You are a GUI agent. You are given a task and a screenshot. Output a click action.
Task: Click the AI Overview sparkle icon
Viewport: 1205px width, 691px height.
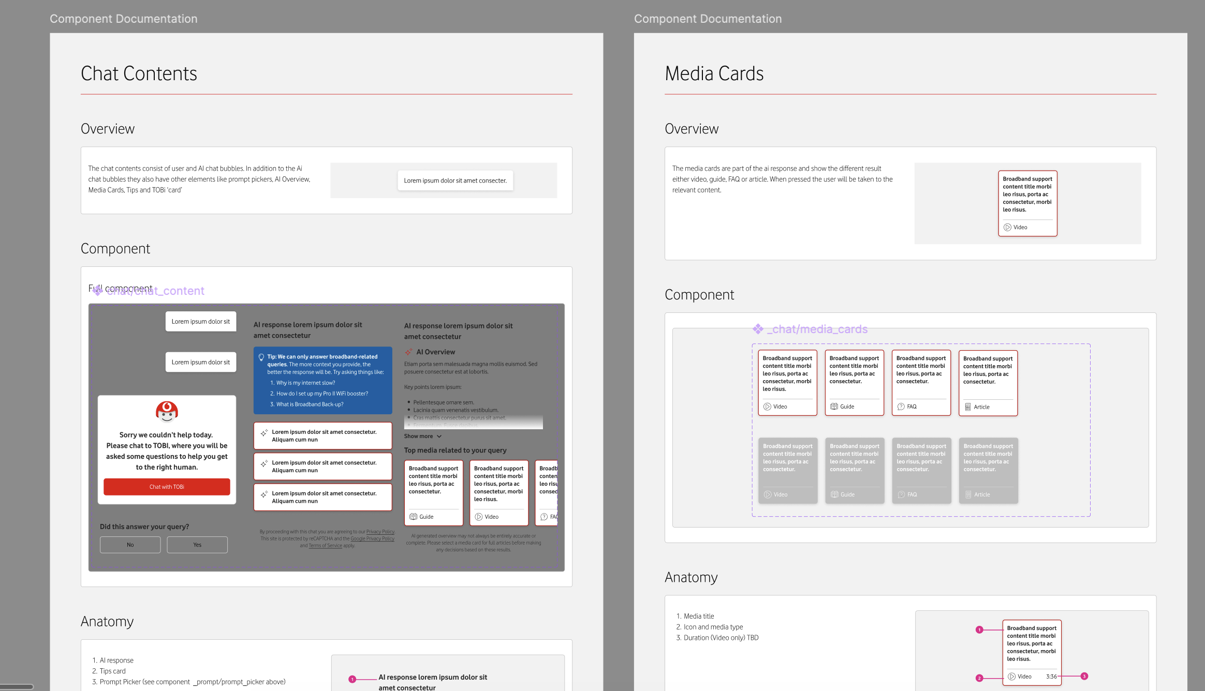pyautogui.click(x=409, y=352)
